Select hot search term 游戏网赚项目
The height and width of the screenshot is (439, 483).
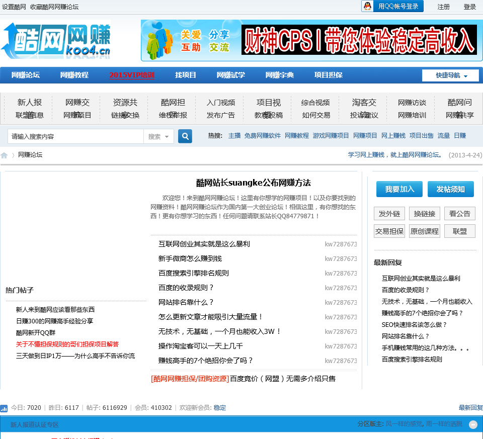tap(331, 136)
